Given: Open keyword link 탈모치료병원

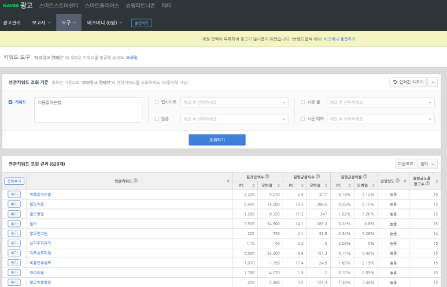Looking at the screenshot, I should pyautogui.click(x=40, y=282).
